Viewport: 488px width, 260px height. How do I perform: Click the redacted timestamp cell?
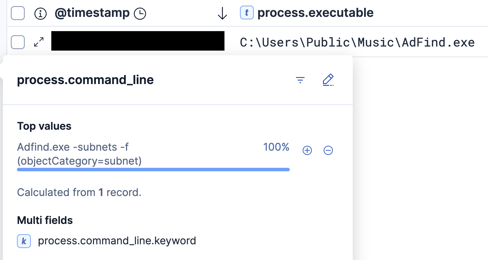(138, 41)
